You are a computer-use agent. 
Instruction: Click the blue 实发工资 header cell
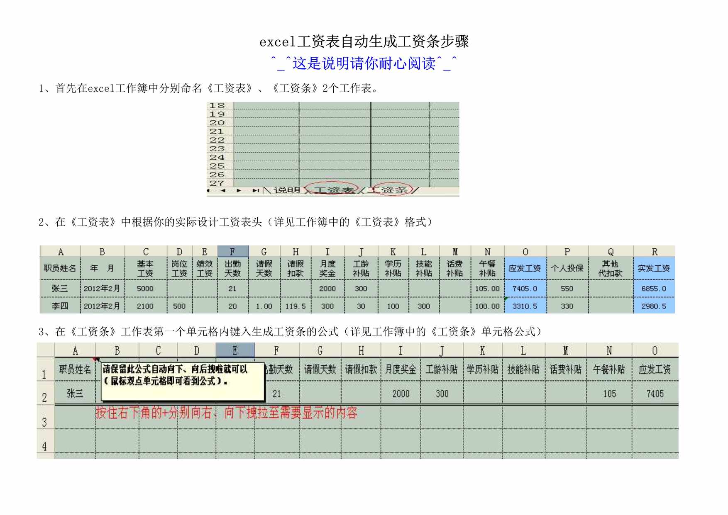point(654,268)
